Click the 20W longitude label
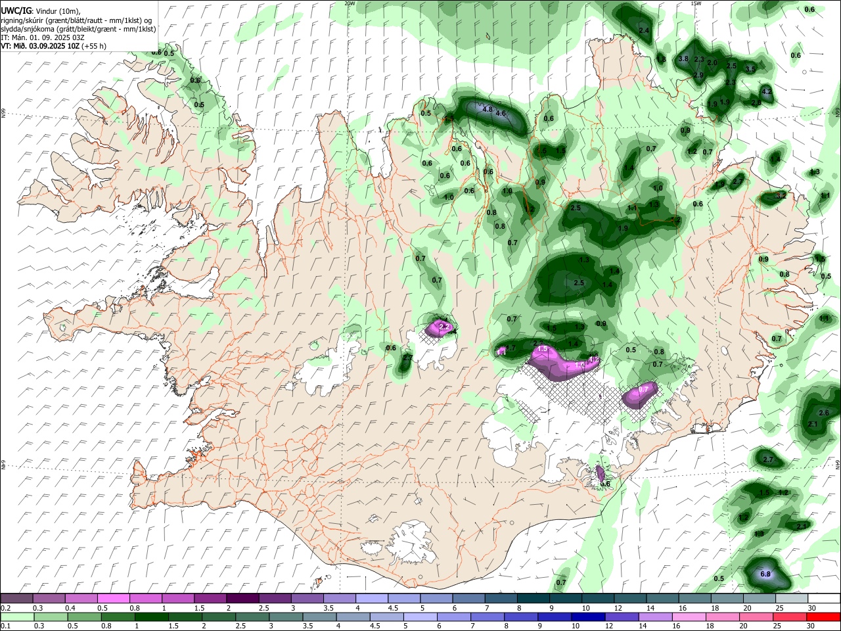 [x=350, y=3]
